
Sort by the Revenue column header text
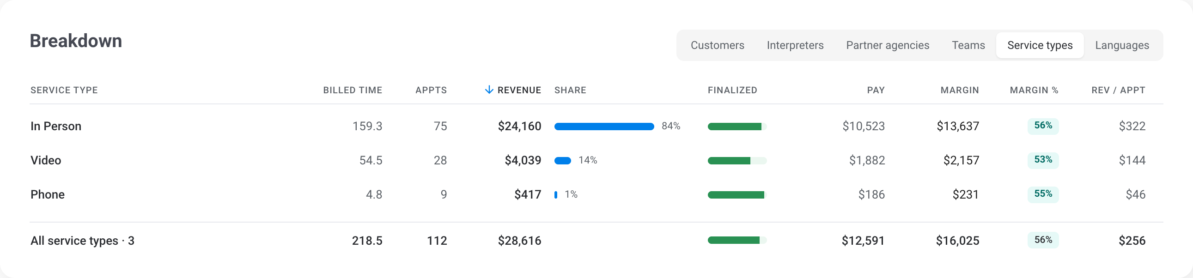click(x=519, y=90)
